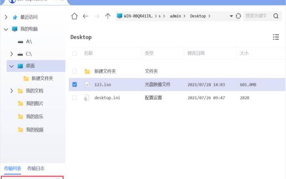Toggle the select-all checkbox in header

click(74, 53)
